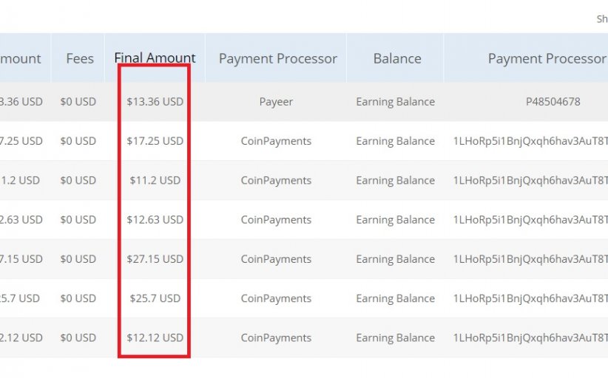Screen dimensions: 608x378
Task: Click CoinPayments in the $17.25 row
Action: pyautogui.click(x=276, y=141)
